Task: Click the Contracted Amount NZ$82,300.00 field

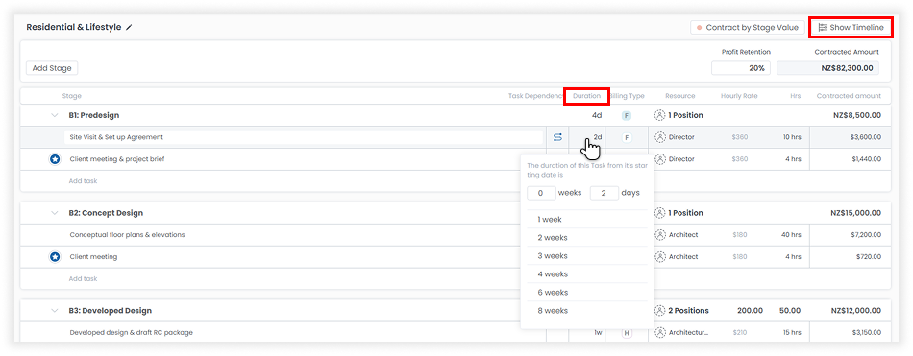Action: coord(828,68)
